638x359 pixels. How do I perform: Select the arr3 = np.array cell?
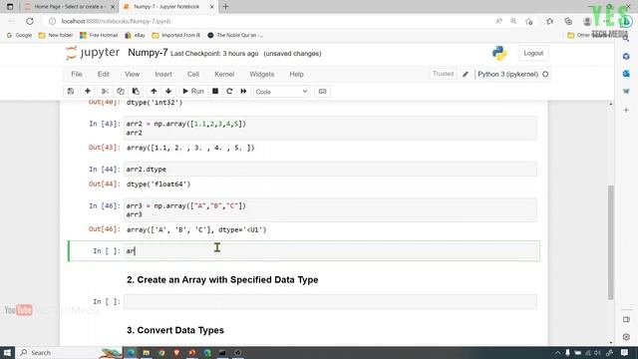pos(330,210)
